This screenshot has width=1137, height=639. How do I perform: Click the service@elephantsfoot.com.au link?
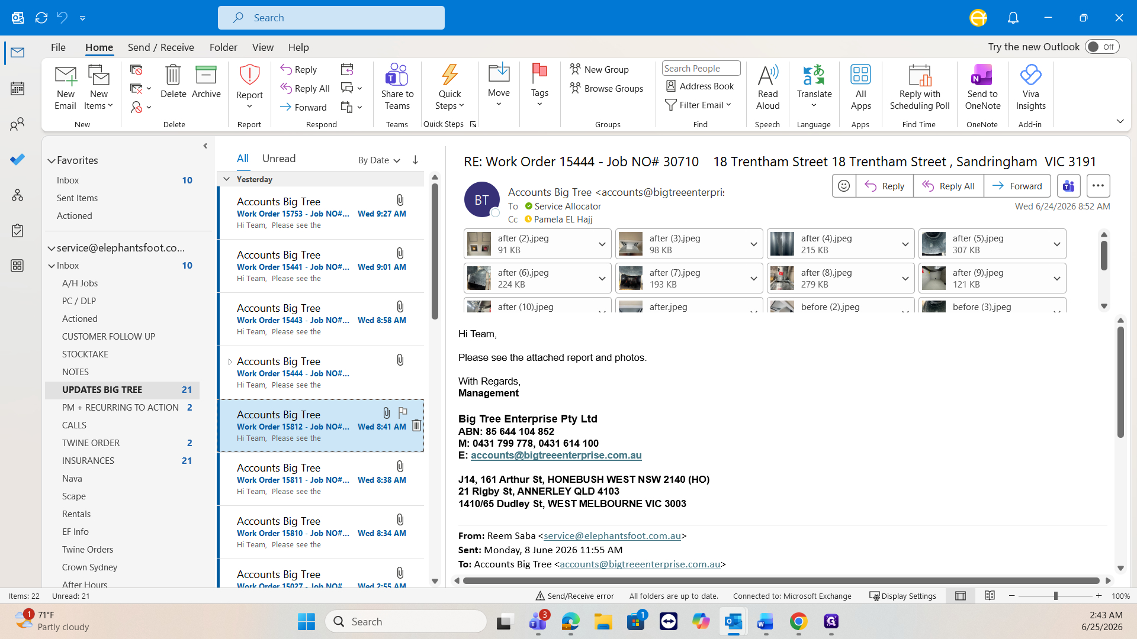pyautogui.click(x=612, y=535)
